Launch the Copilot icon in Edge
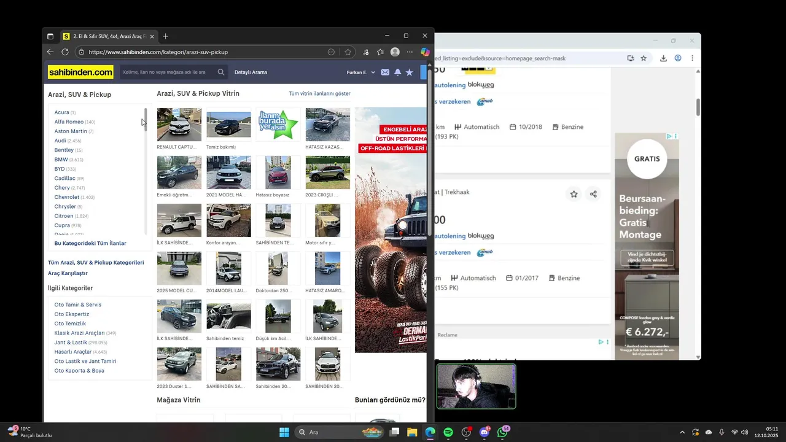 [424, 52]
